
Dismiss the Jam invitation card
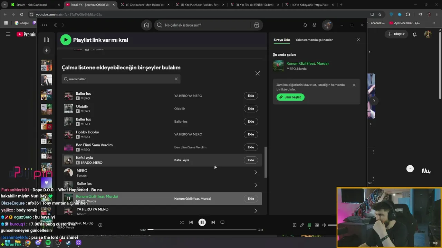[354, 85]
